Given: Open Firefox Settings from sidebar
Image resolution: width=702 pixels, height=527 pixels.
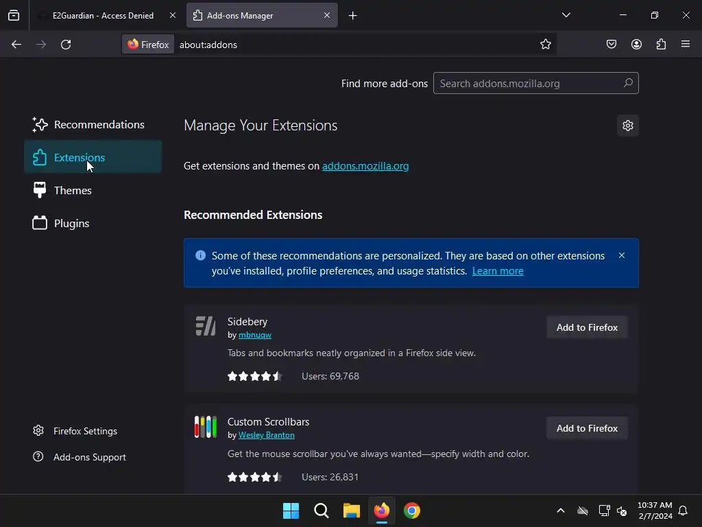Looking at the screenshot, I should click(x=75, y=431).
